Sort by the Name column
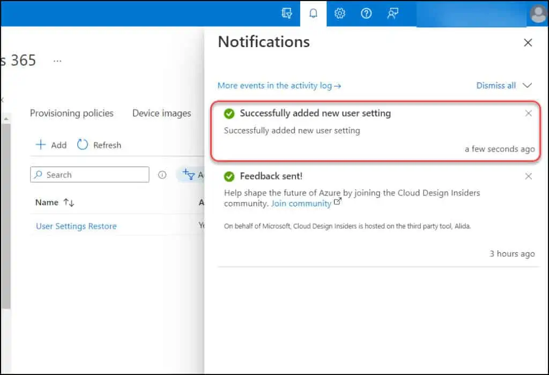Viewport: 549px width, 375px height. tap(55, 202)
